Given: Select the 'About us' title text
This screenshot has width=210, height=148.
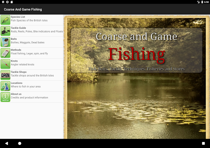Looking at the screenshot, I should pos(16,94).
